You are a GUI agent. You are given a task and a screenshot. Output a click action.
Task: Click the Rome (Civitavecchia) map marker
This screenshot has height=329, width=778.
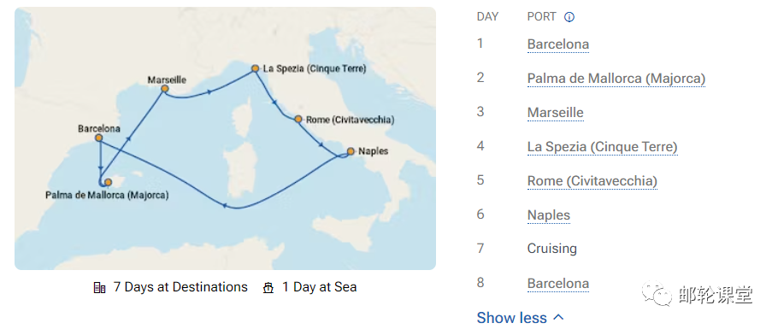[298, 119]
